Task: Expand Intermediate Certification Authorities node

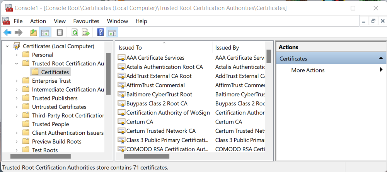Action: pos(17,89)
